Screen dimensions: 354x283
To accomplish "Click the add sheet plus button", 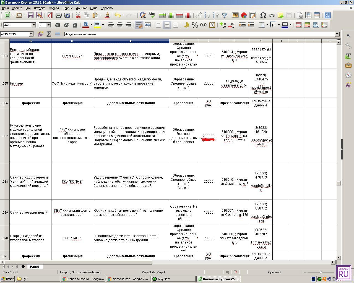I will (23, 267).
